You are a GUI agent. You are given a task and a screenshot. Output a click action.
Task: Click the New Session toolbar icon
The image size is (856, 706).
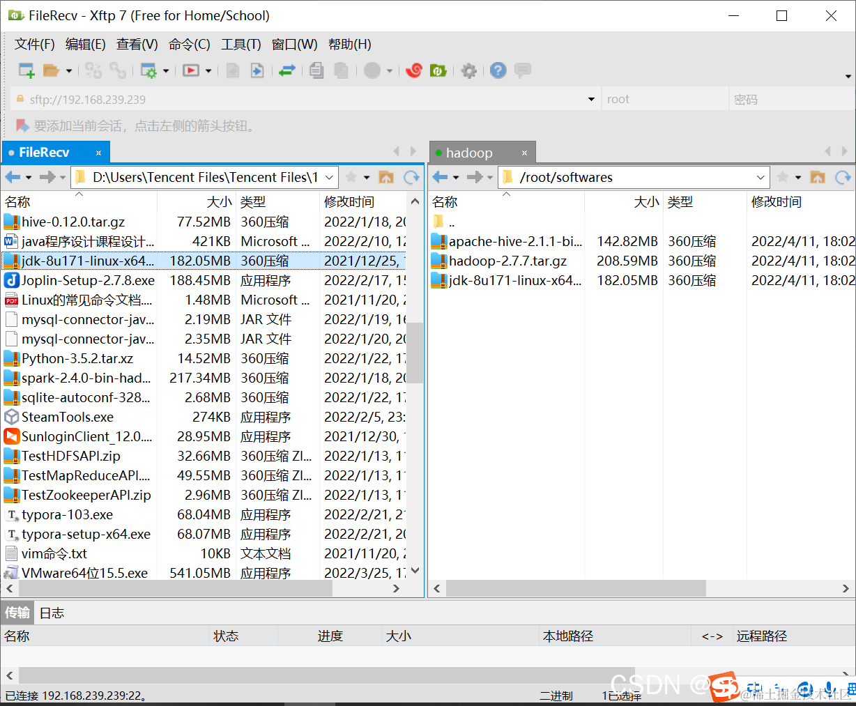click(26, 70)
